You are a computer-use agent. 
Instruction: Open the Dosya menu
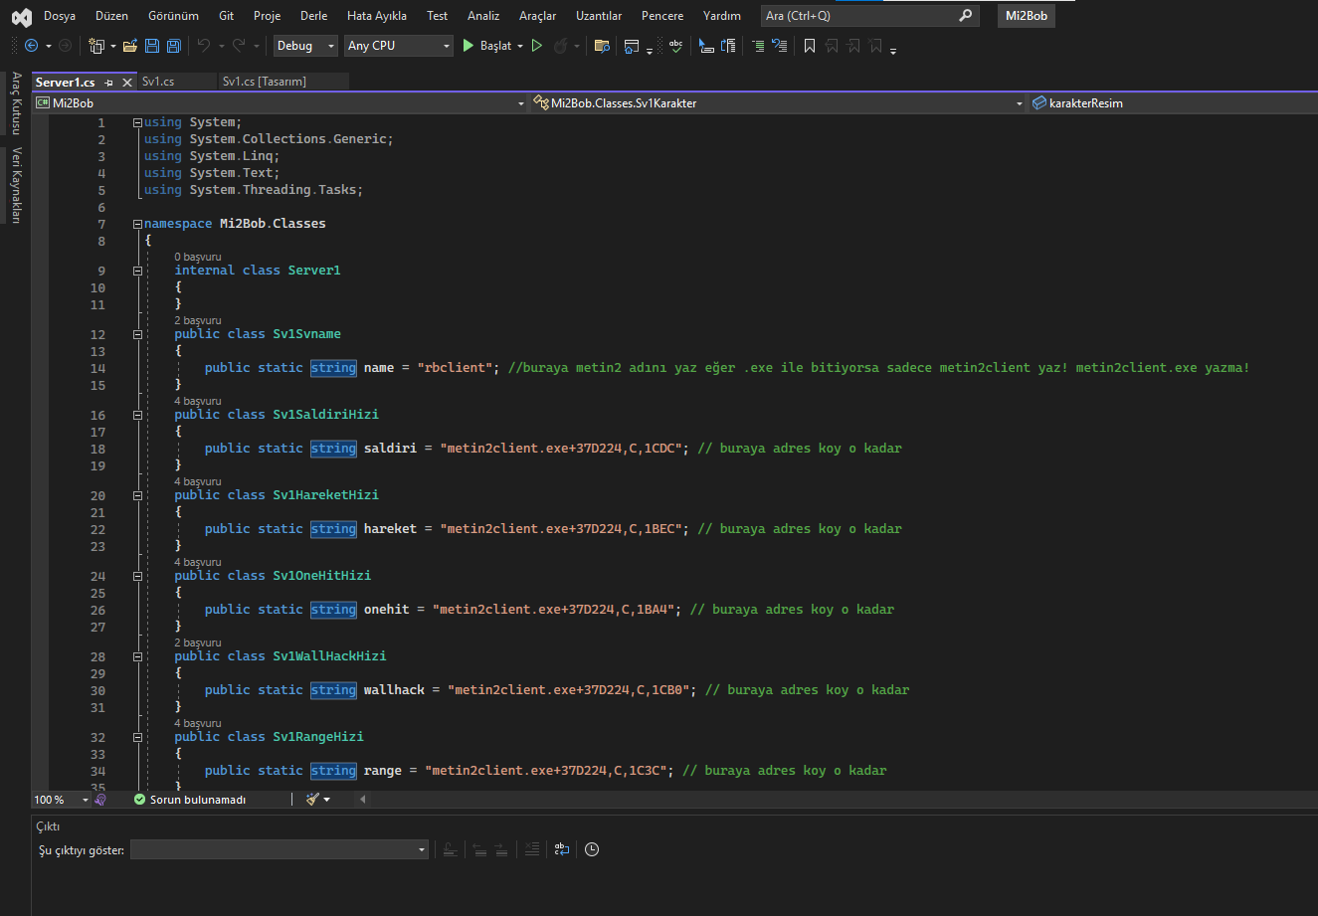coord(60,16)
